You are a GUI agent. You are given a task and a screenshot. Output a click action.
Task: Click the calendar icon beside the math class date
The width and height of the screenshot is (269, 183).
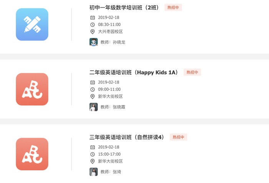pyautogui.click(x=92, y=17)
